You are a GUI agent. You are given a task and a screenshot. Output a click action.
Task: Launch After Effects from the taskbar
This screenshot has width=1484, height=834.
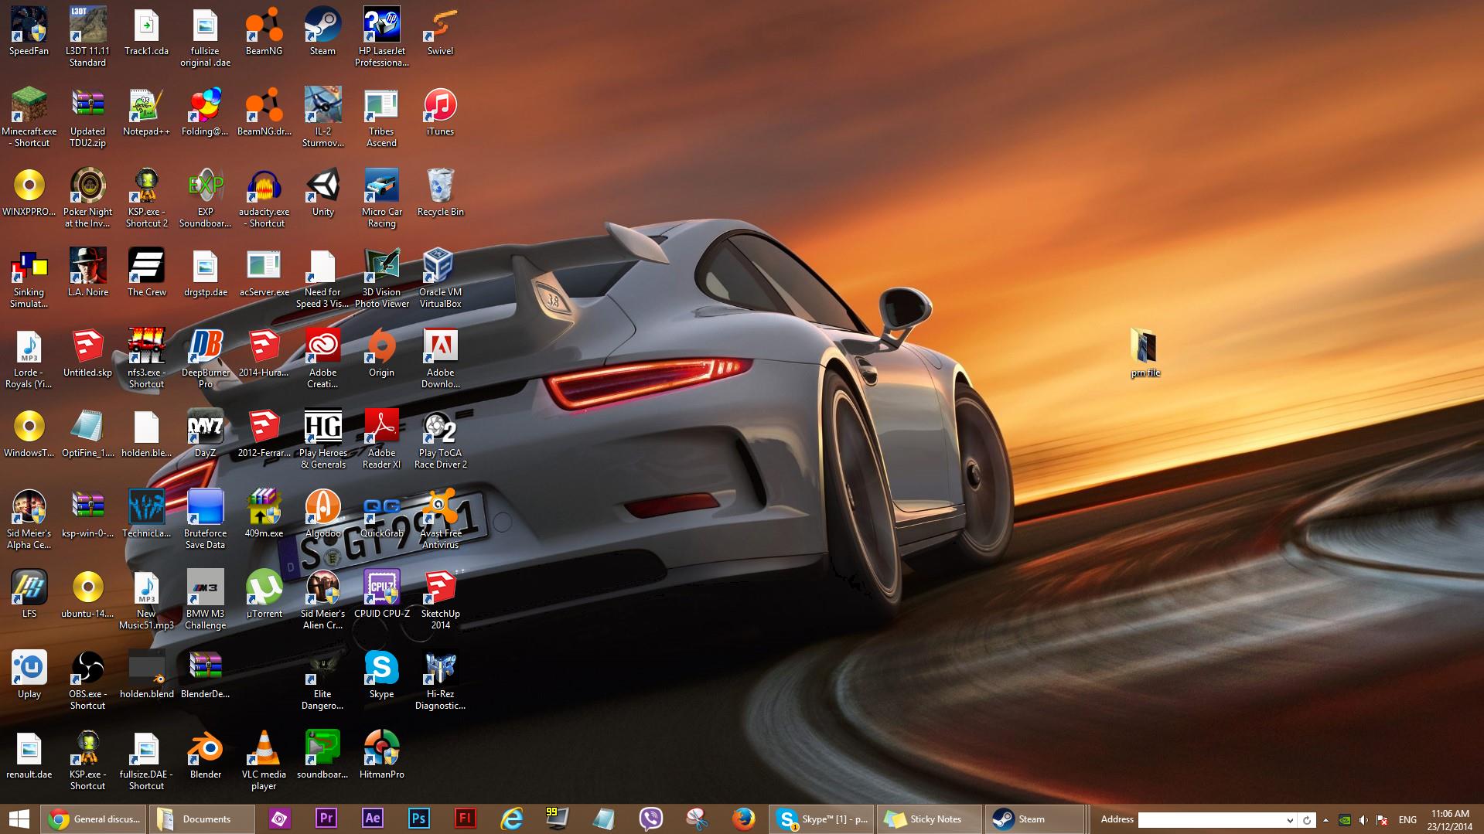click(373, 819)
